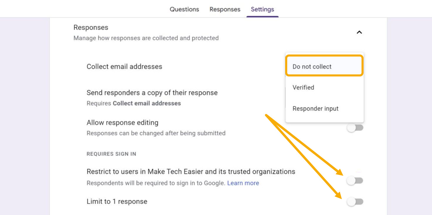Click the Manage how responses are collected subtitle

(145, 38)
